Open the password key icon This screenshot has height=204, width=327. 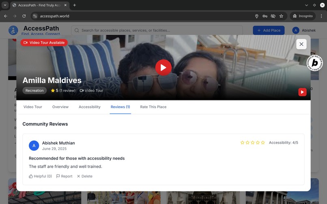click(265, 16)
